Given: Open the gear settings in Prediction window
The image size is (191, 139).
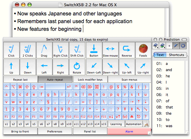Looking at the screenshot, I should [x=183, y=46].
